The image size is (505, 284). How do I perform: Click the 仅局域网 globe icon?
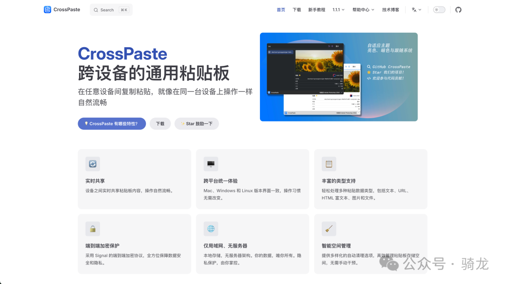pos(211,229)
